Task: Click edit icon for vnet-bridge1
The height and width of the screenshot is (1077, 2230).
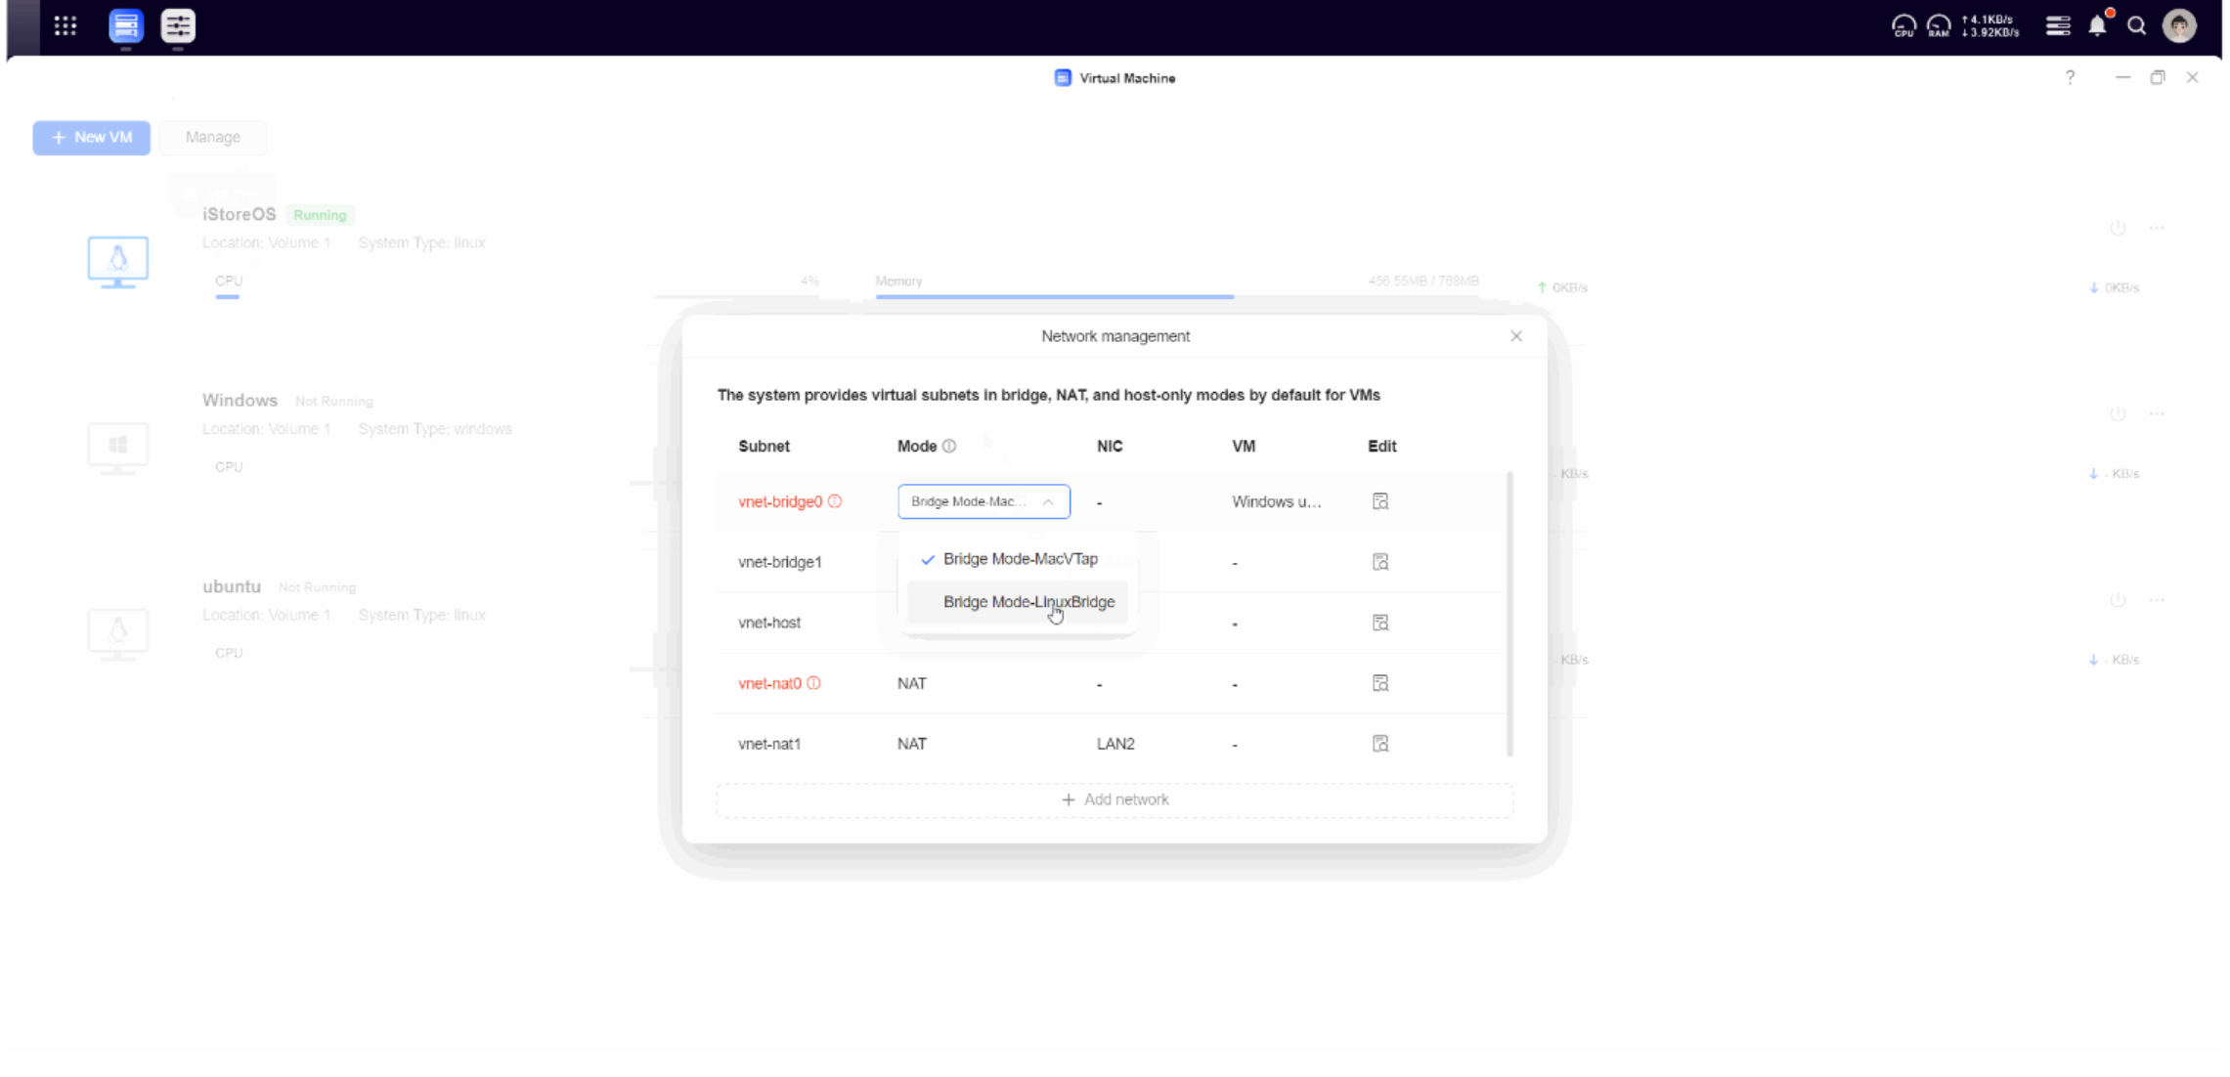Action: 1380,562
